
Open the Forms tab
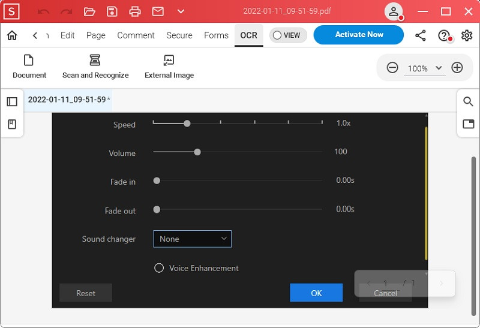(x=216, y=35)
